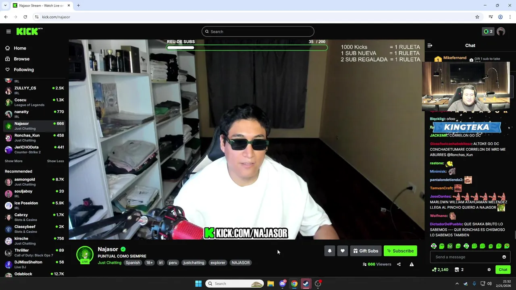Screen dimensions: 516x290
Task: Click username JoseDantes in chat
Action: pyautogui.click(x=440, y=196)
